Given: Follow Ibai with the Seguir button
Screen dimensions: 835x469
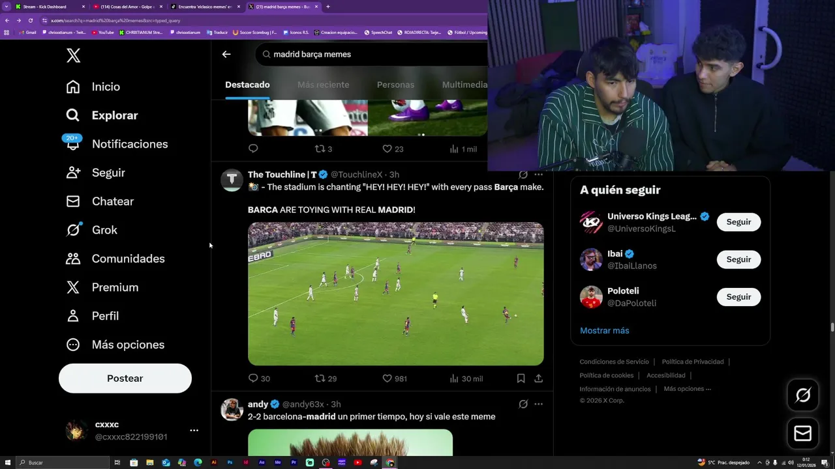Looking at the screenshot, I should 738,259.
